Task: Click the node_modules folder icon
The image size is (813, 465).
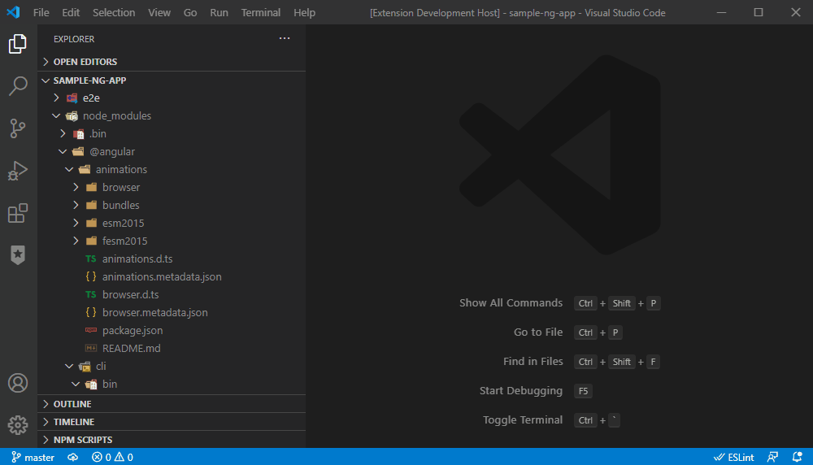Action: coord(72,116)
